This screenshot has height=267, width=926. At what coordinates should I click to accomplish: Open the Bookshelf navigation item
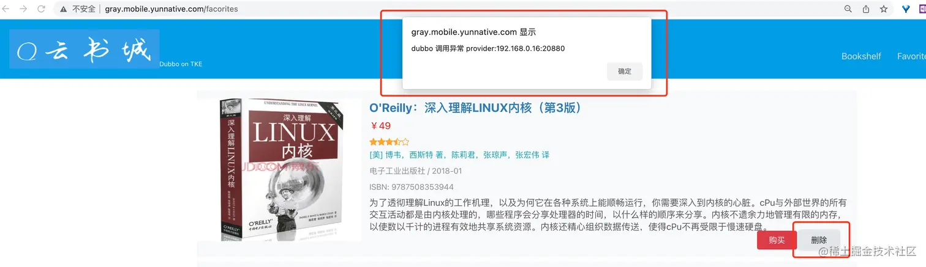pyautogui.click(x=861, y=56)
